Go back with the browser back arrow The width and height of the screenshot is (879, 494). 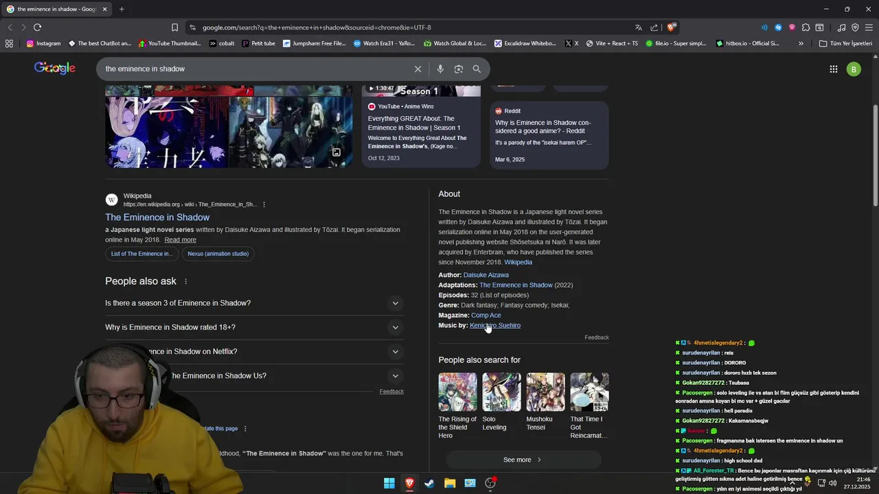10,27
